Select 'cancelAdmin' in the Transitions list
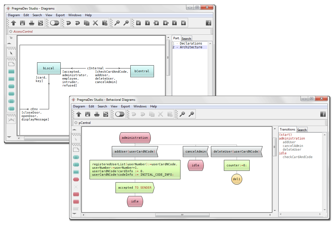This screenshot has height=226, width=336. point(293,146)
